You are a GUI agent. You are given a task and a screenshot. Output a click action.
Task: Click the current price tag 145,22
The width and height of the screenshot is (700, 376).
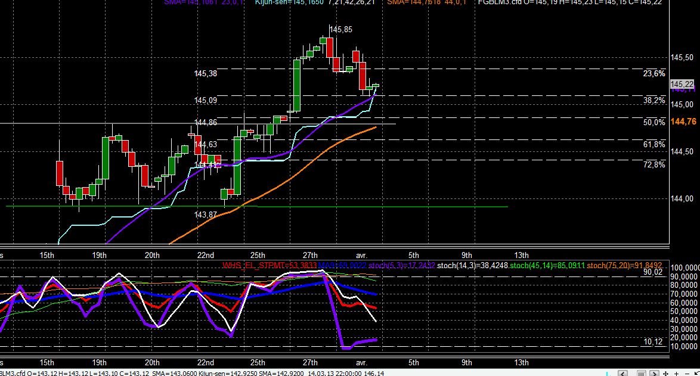[x=682, y=84]
